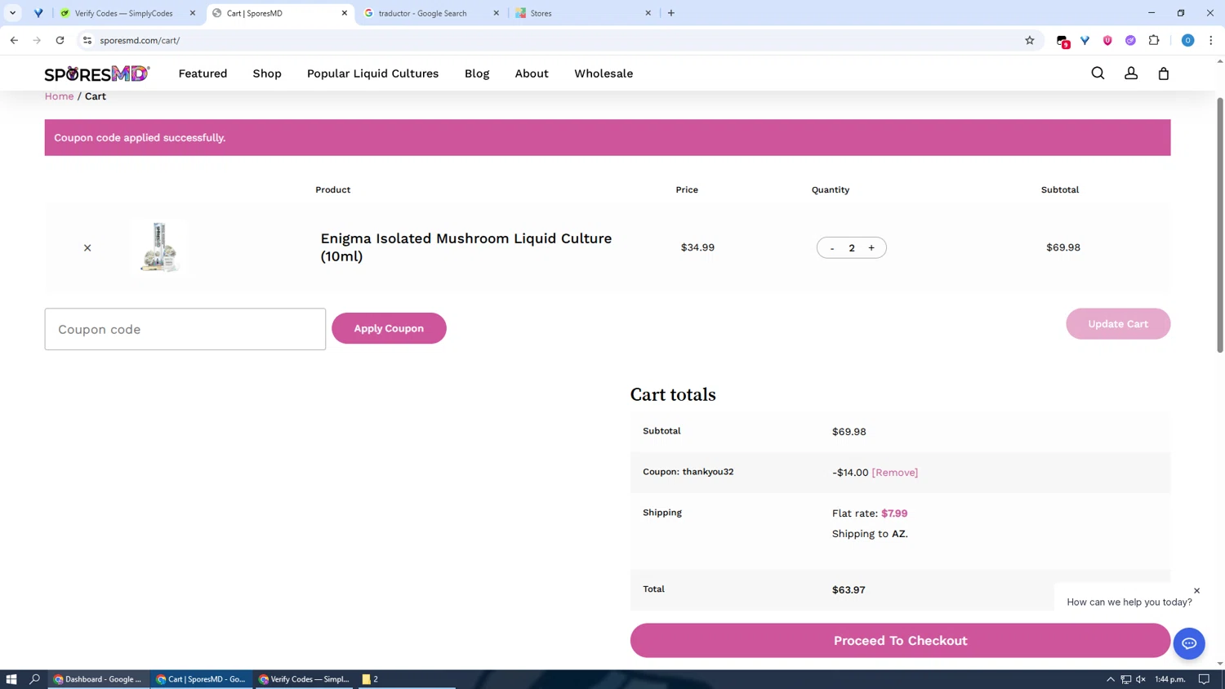Click the page vertical scrollbar

(x=1220, y=224)
